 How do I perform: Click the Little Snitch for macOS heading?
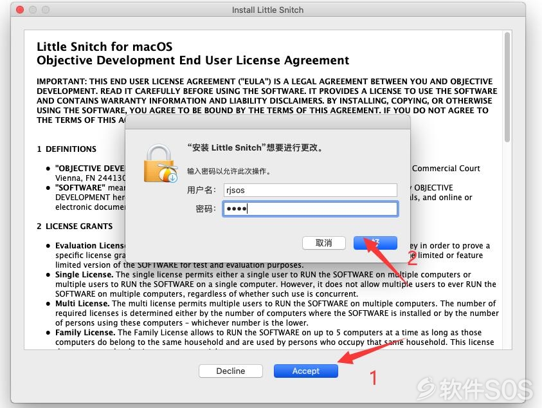104,47
